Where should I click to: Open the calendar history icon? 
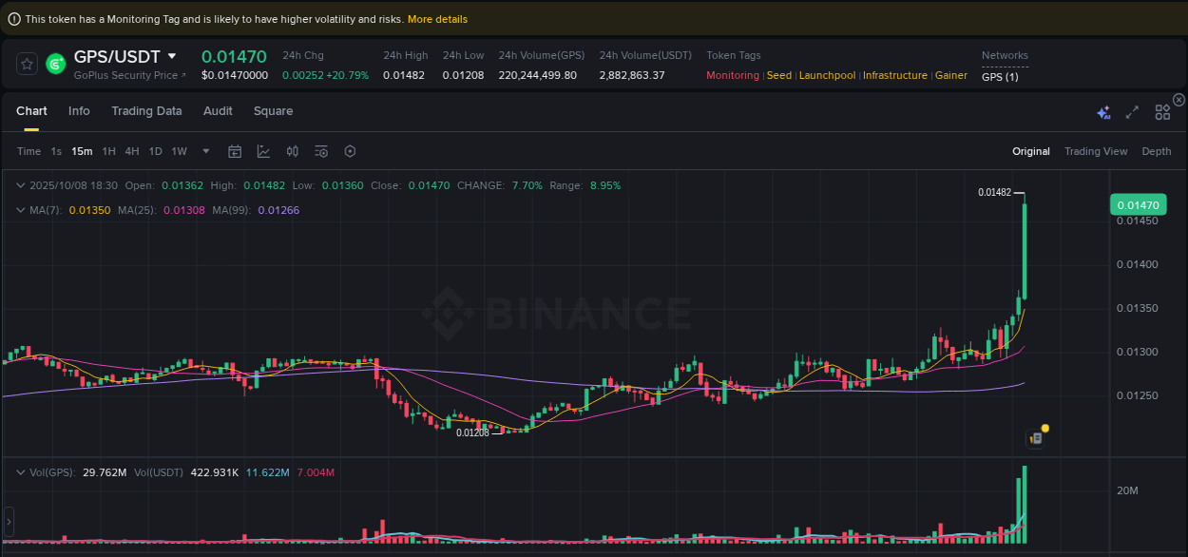pyautogui.click(x=235, y=151)
